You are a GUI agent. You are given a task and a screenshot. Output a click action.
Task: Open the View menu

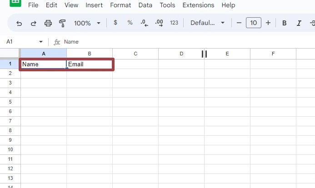71,5
